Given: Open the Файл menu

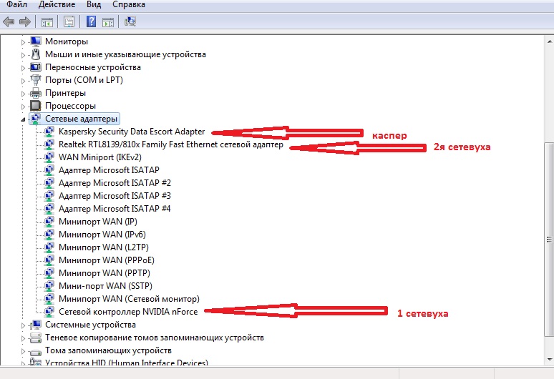Looking at the screenshot, I should click(x=16, y=4).
